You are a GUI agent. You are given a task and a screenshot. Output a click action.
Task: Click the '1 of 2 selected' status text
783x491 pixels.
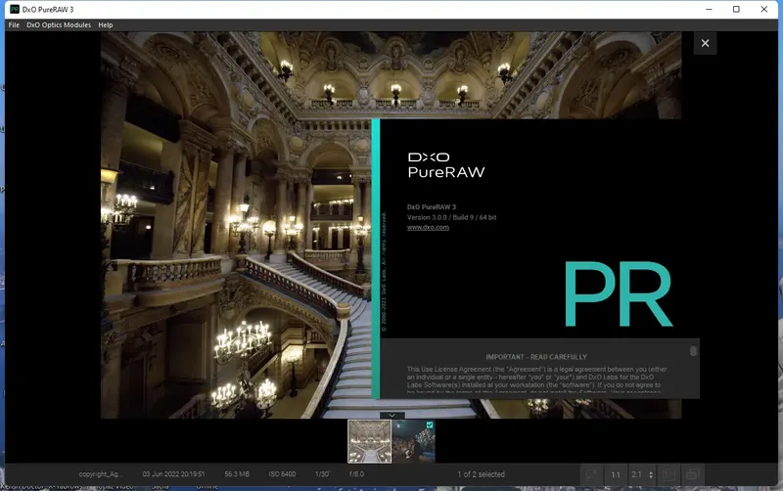click(x=481, y=474)
